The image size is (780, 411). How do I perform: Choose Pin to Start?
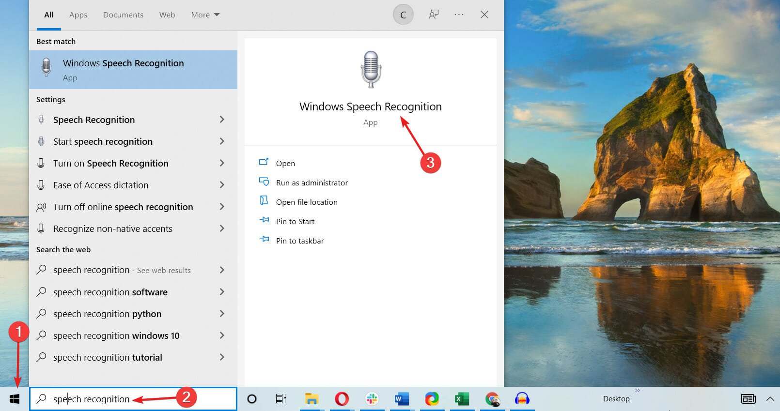[x=295, y=221]
